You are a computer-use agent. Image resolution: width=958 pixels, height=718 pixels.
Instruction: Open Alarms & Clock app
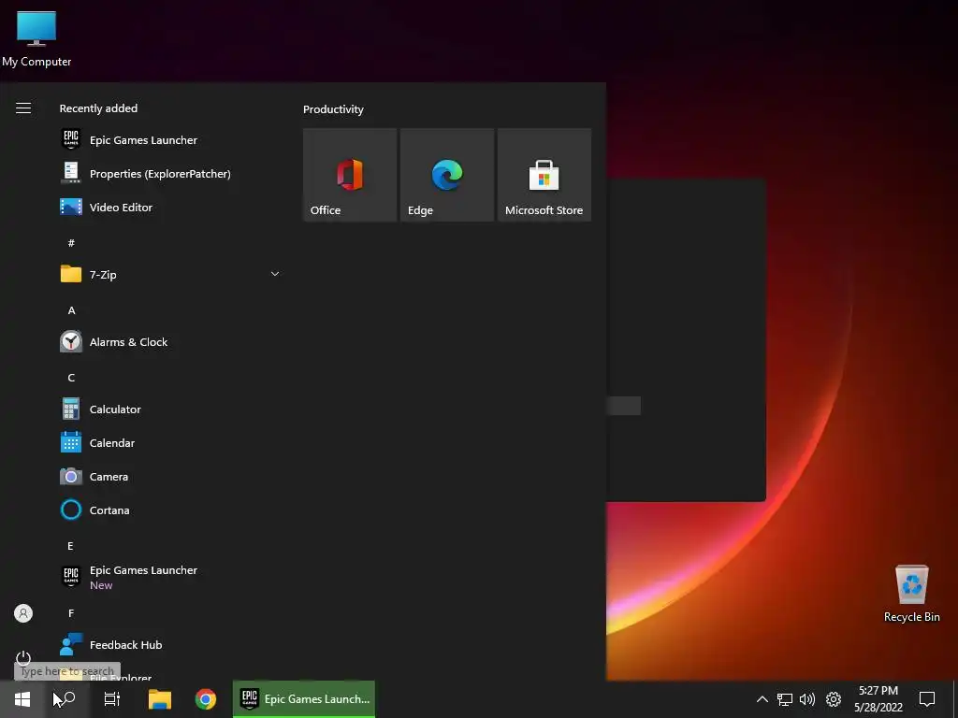(x=170, y=342)
